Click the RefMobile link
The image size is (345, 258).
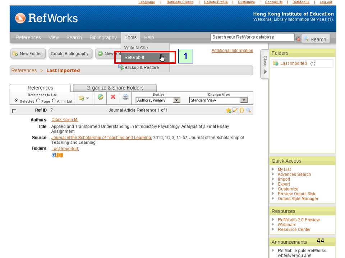pyautogui.click(x=301, y=2)
